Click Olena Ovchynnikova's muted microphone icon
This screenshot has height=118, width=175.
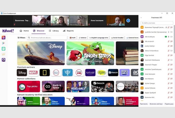[x=169, y=51]
